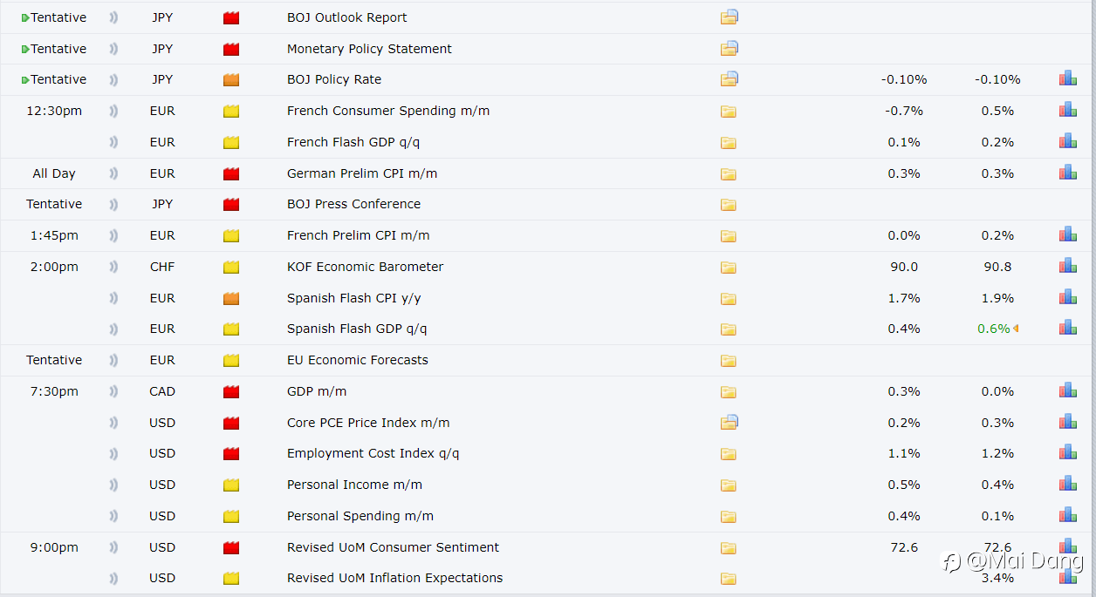Open detail folder for BOJ Outlook Report

pyautogui.click(x=730, y=17)
